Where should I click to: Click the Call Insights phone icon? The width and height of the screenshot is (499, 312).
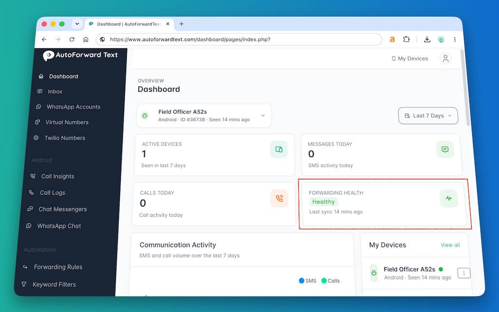click(x=33, y=176)
